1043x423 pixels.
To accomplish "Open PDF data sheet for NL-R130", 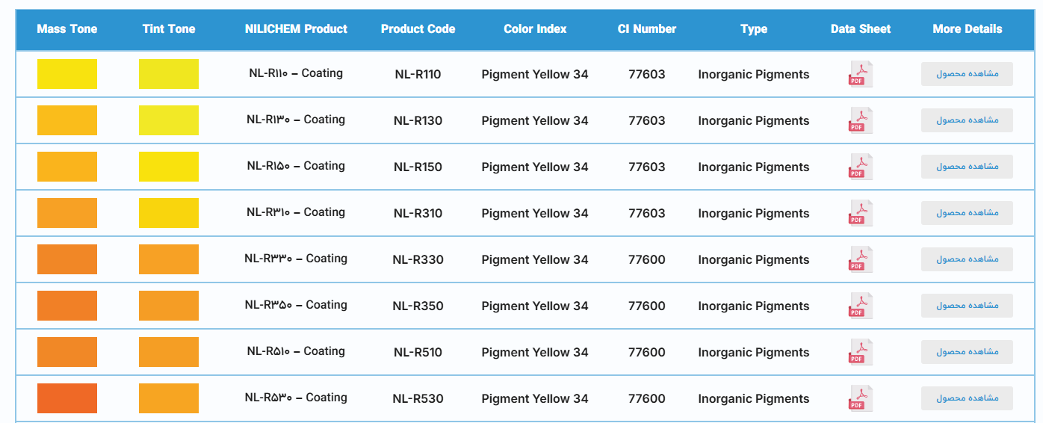I will click(860, 120).
